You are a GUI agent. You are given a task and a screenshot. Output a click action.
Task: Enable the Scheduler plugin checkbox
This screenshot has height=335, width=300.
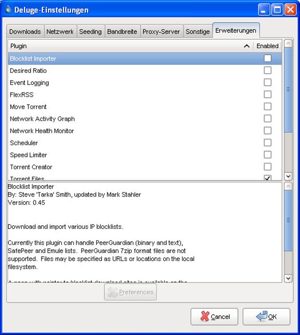click(268, 142)
